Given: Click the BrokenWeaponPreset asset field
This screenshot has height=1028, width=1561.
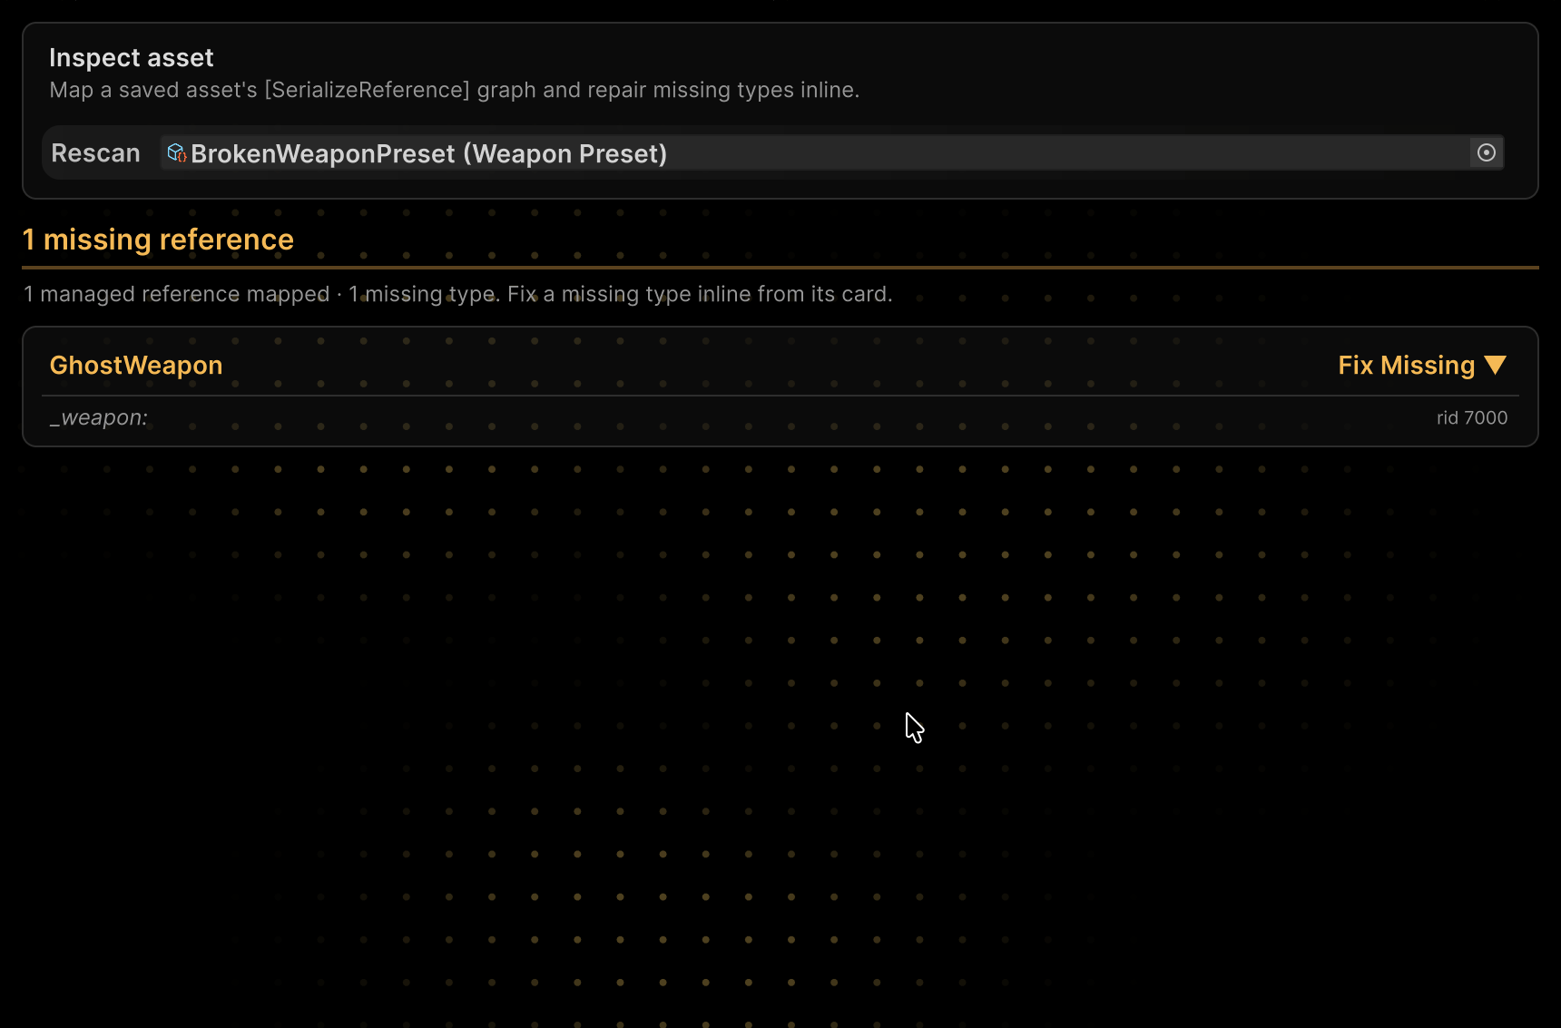Looking at the screenshot, I should 831,152.
